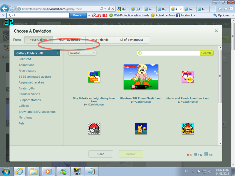Switch to the Go... browser tab
The image size is (235, 176).
coord(123,9)
